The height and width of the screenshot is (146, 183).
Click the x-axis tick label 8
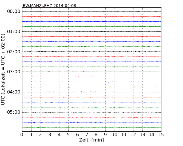tap(96, 134)
